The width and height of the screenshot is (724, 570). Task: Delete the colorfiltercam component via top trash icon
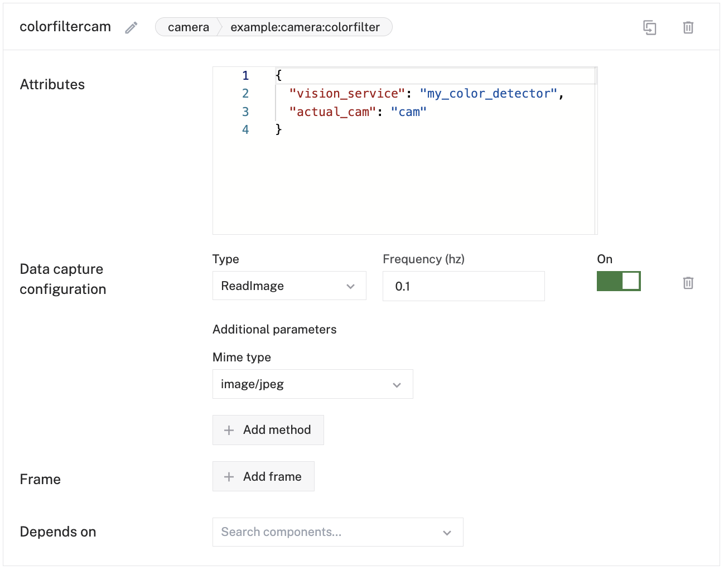tap(688, 27)
